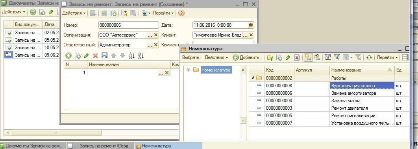Select Ремонт сигнализации row
This screenshot has width=418, height=149.
[x=329, y=116]
